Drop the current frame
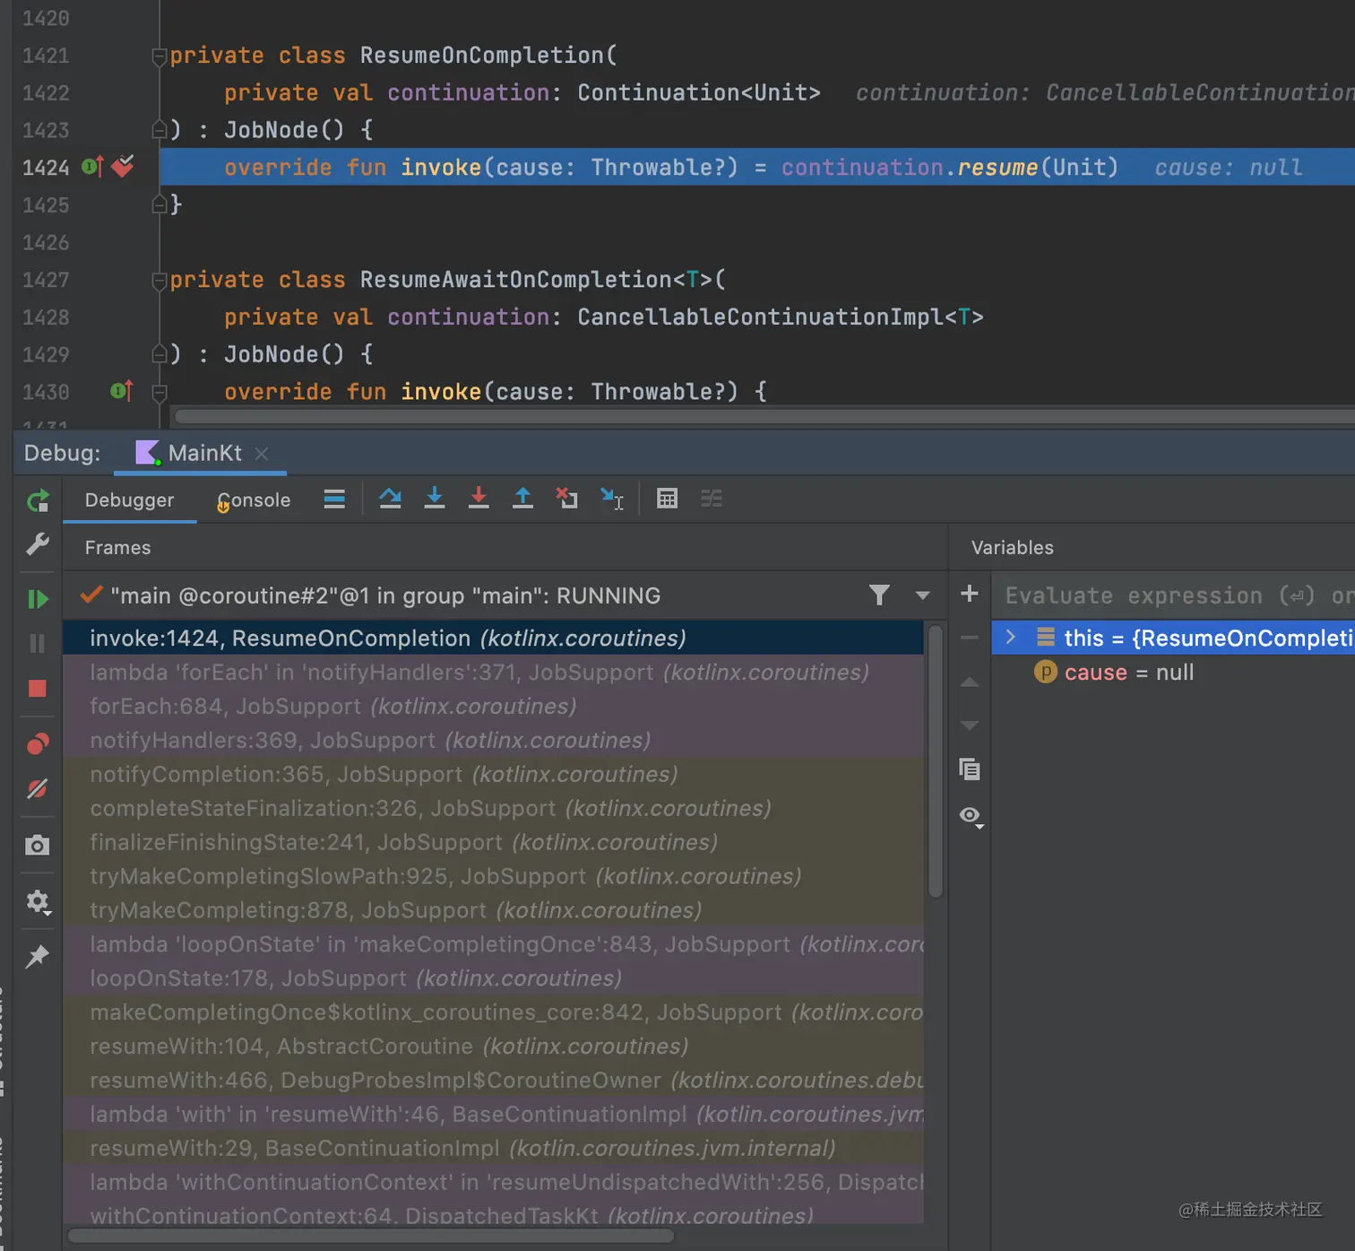 (x=567, y=499)
